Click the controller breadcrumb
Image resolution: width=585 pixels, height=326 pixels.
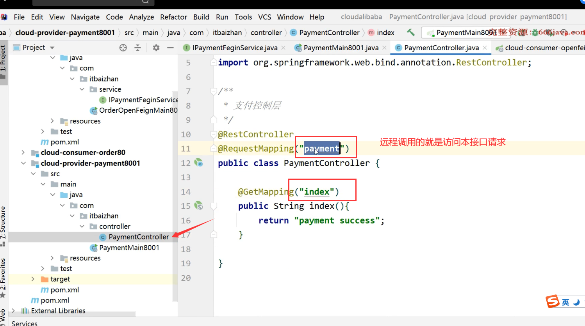point(266,33)
